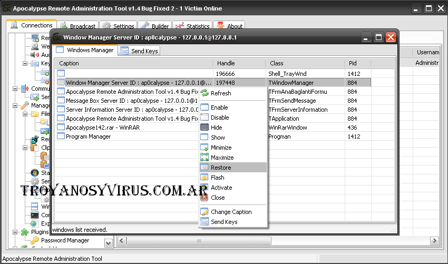Click the 'TFrmAnaBaglantiFormu' class cell
448x264 pixels.
coord(298,92)
